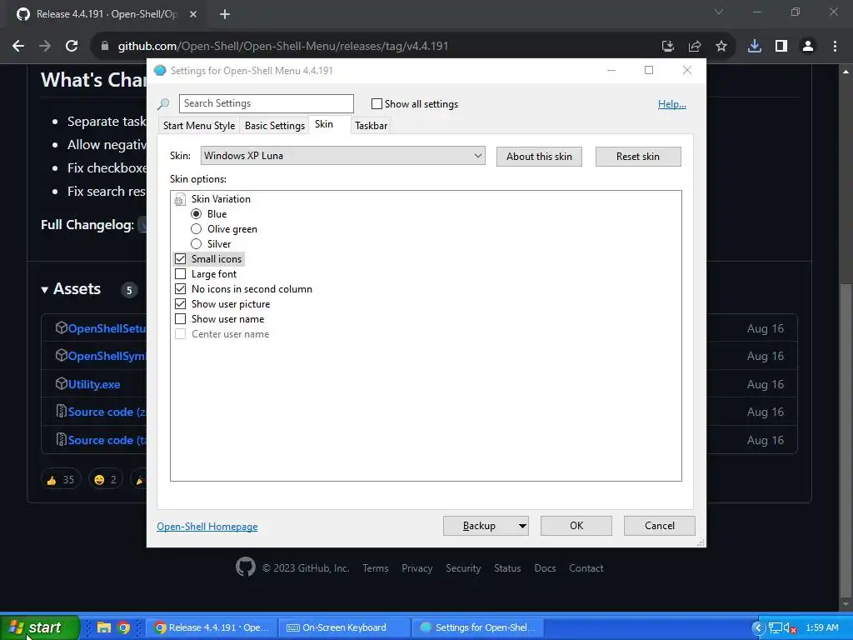Click the Chrome forward arrow
The image size is (853, 640).
coord(45,47)
